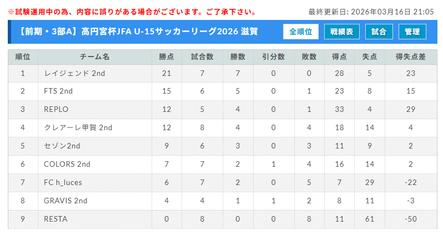
Task: Click the REPLO team name
Action: click(56, 109)
